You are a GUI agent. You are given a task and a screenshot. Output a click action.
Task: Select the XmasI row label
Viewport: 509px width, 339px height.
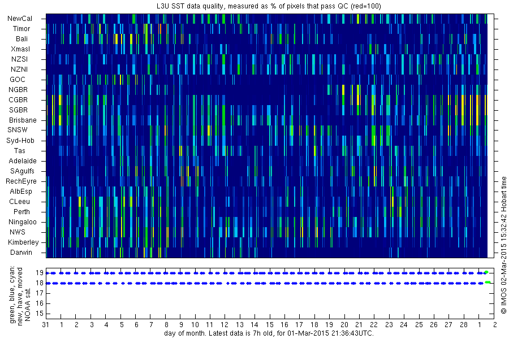[20, 49]
